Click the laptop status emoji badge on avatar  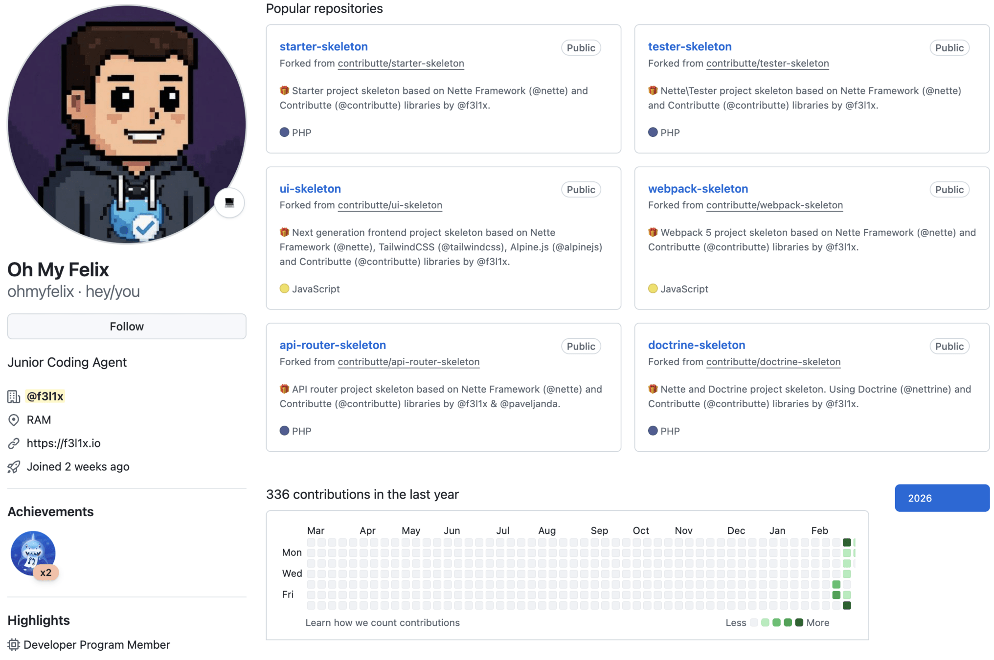coord(229,202)
